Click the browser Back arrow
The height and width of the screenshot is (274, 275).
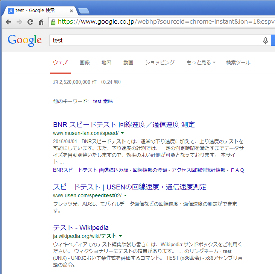(8, 22)
